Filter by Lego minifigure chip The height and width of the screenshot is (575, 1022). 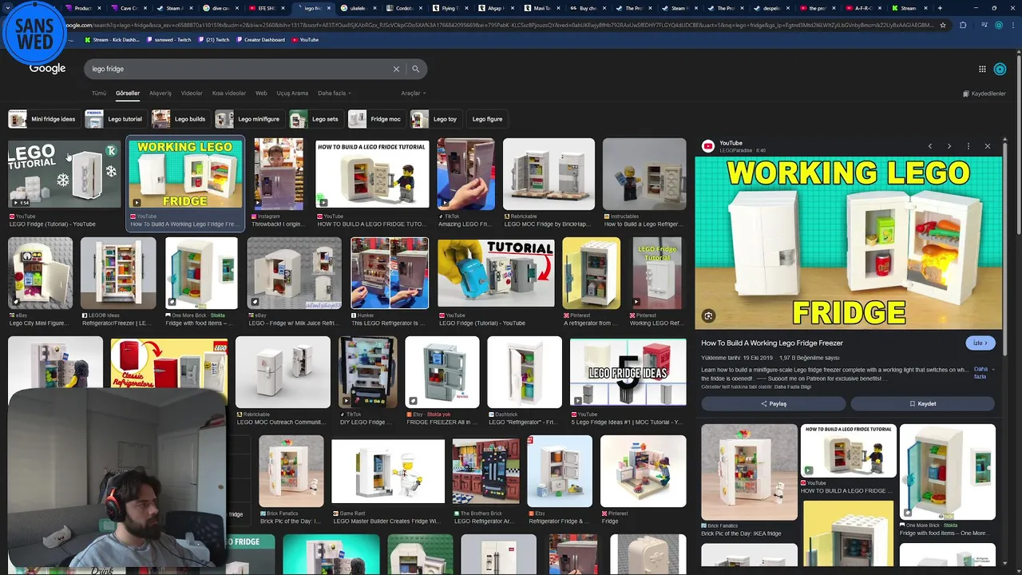coord(248,119)
